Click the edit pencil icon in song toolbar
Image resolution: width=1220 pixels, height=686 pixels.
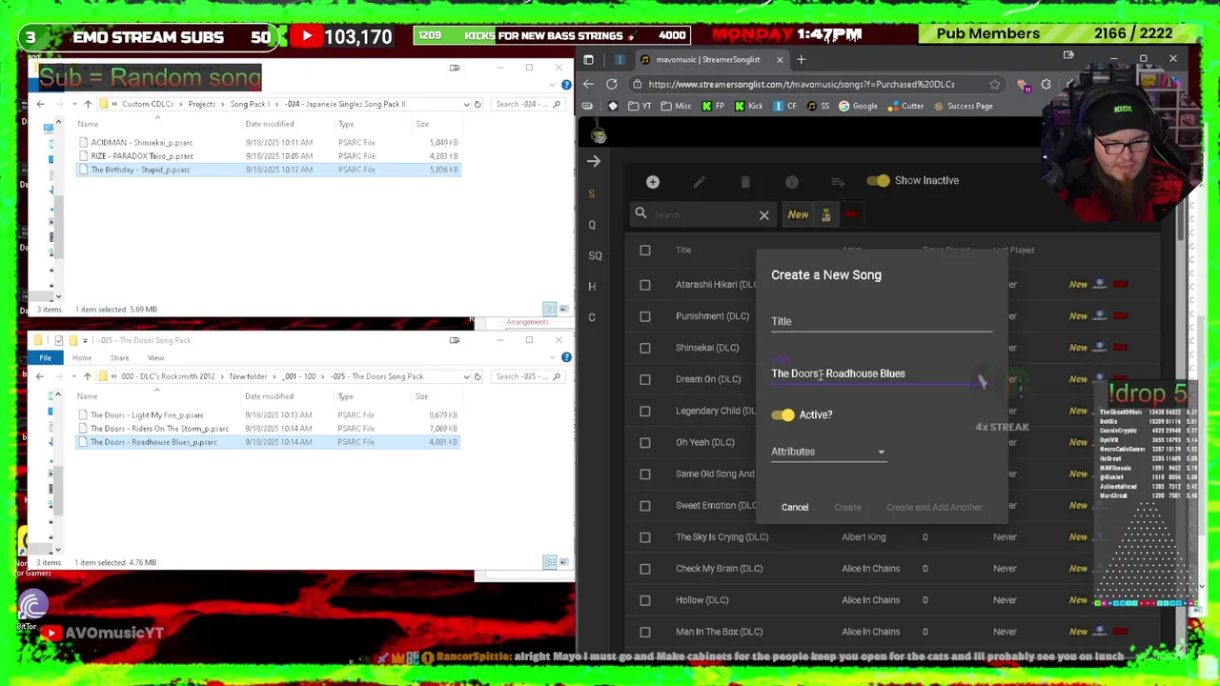(699, 181)
